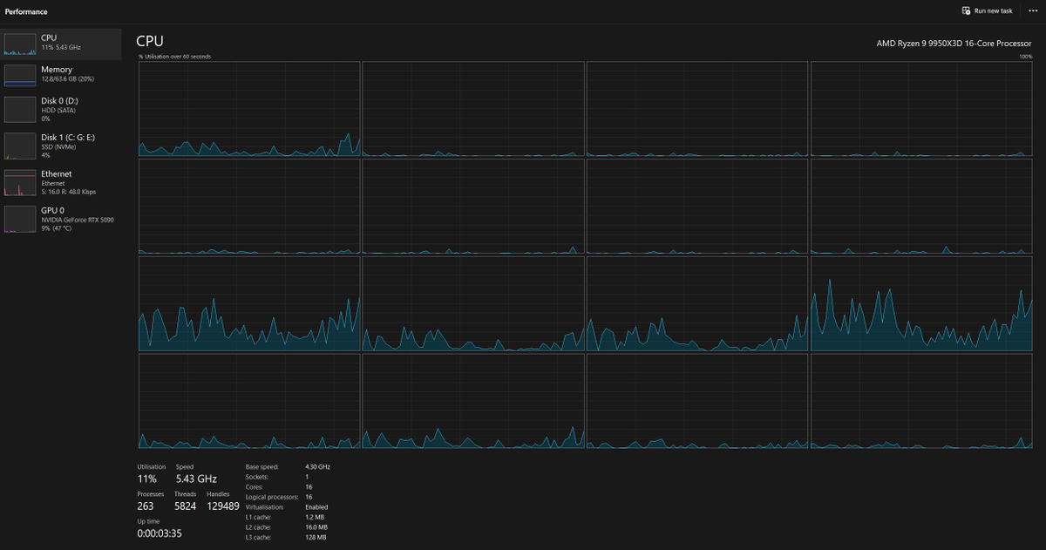Viewport: 1046px width, 550px height.
Task: Click the first core graph in the second row
Action: coord(249,207)
